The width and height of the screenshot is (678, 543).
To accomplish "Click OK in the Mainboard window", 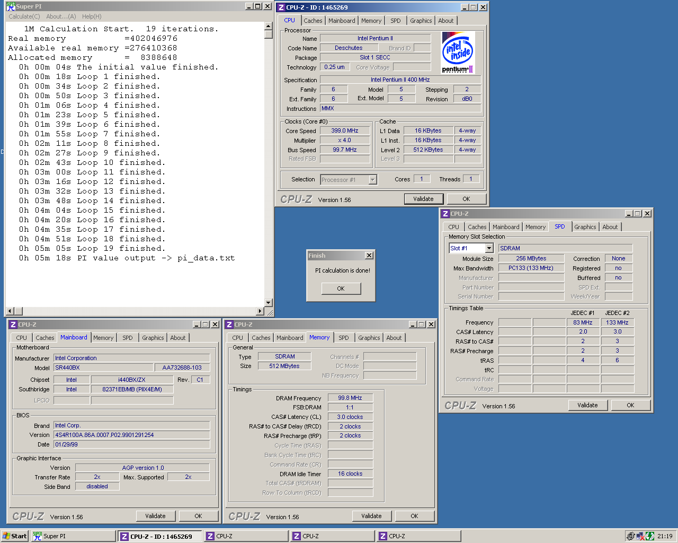I will 198,516.
